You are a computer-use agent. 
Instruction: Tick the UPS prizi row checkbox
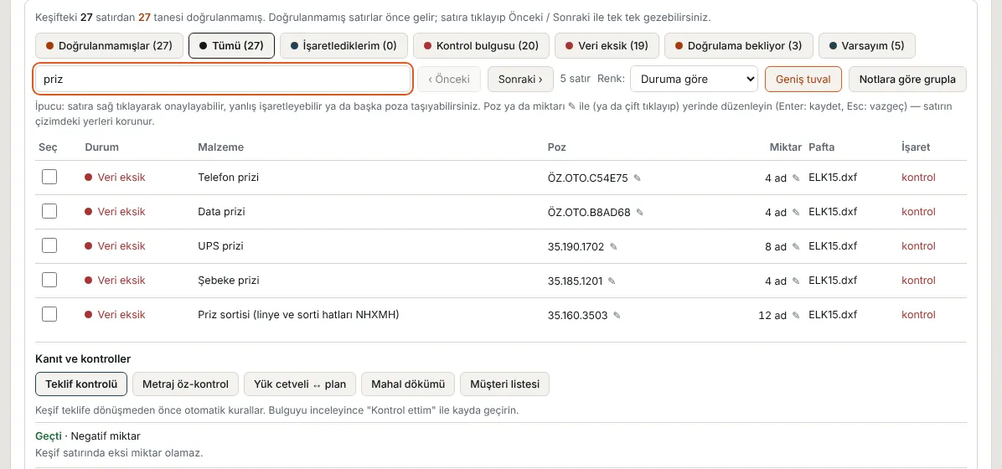point(49,245)
